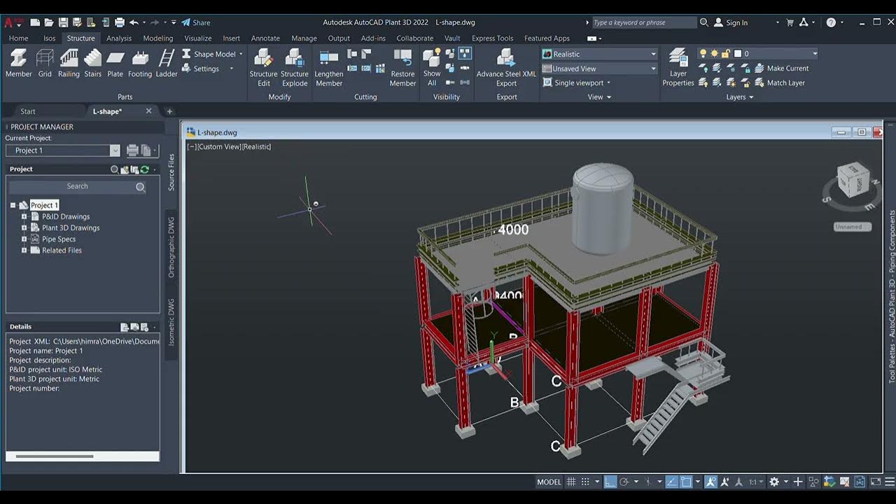Expand the P&ID Drawings tree node
Screen dimensions: 896x504
click(x=24, y=216)
